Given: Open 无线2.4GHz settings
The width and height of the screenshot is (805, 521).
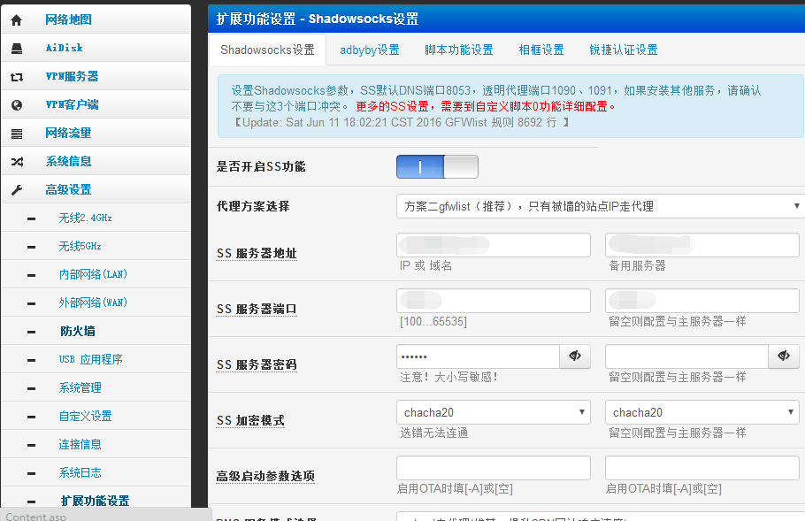Looking at the screenshot, I should pos(85,218).
